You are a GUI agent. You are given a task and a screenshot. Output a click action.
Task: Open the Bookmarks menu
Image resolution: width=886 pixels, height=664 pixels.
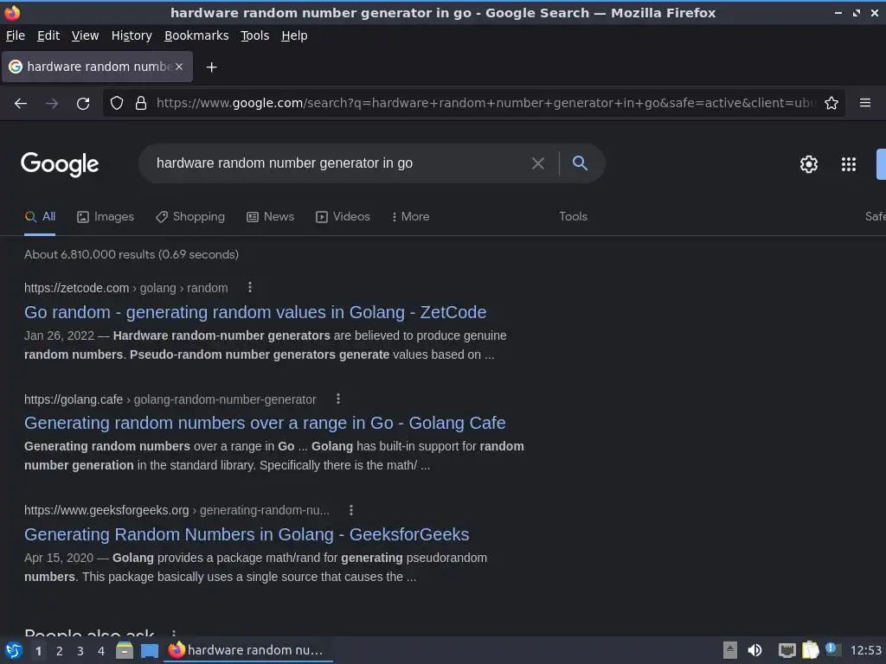(196, 35)
